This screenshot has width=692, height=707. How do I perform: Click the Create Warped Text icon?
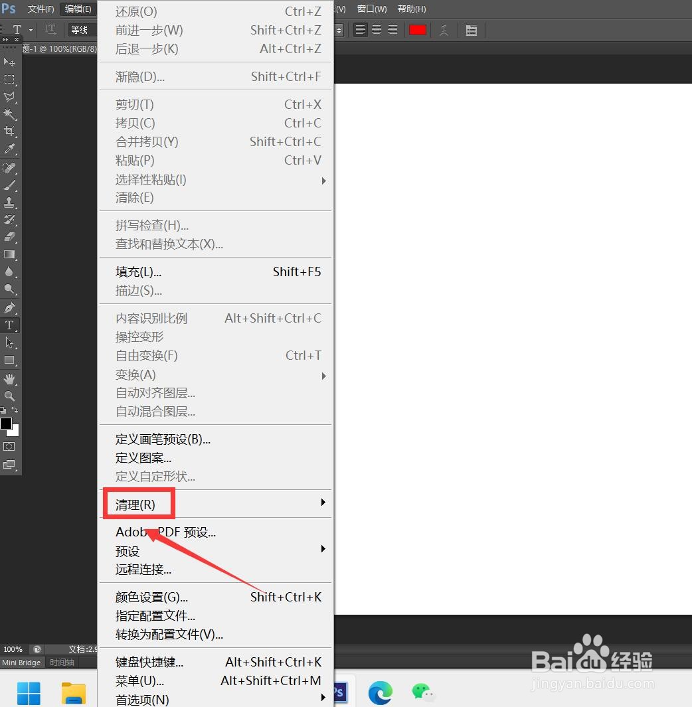[x=444, y=31]
